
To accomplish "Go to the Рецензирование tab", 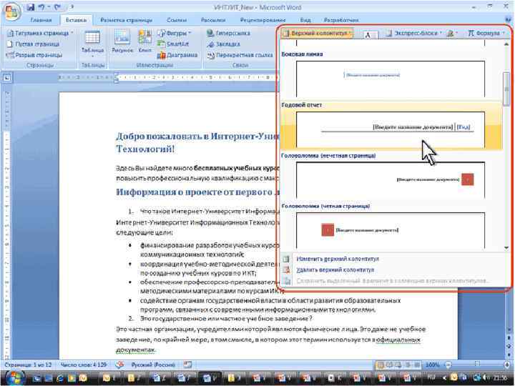I will (263, 20).
